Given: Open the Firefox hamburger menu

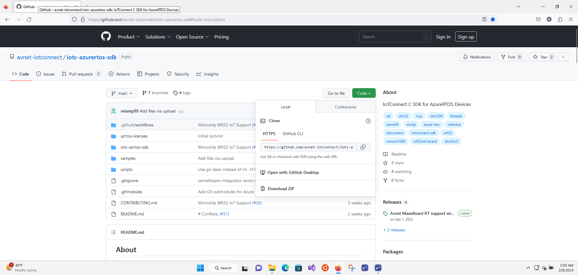Looking at the screenshot, I should [x=570, y=20].
